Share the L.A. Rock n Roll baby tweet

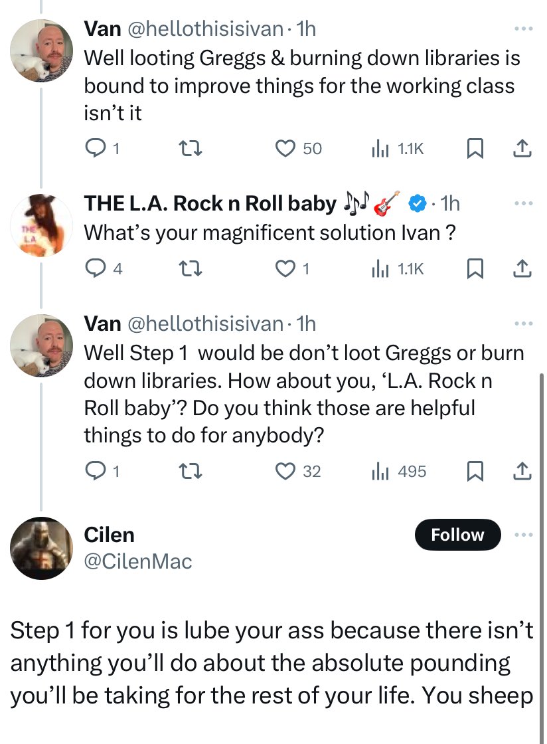pos(522,268)
